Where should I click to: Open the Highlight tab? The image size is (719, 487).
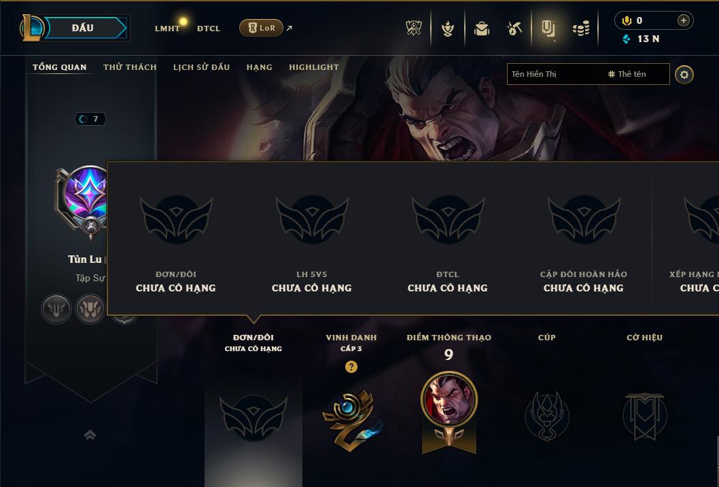click(x=314, y=67)
